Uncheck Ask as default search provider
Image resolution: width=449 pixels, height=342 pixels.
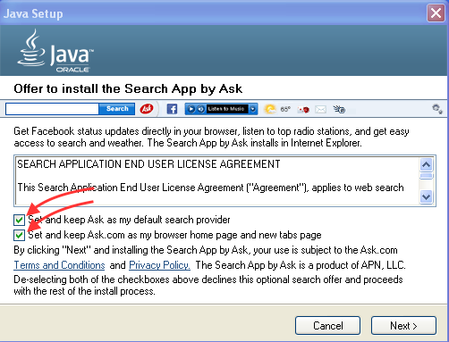pos(19,220)
